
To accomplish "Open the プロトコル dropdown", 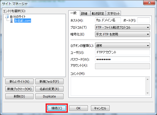I will coord(122,27).
